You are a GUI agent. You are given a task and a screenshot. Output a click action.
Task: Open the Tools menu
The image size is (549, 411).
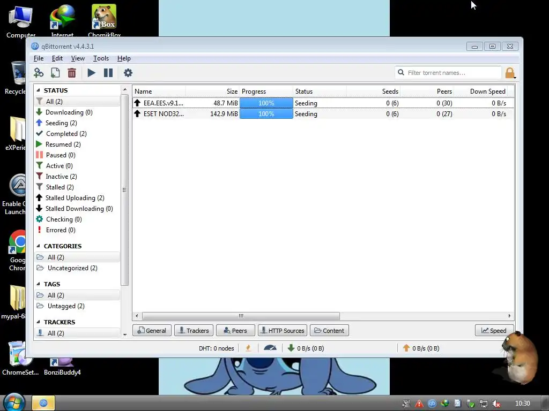[101, 58]
